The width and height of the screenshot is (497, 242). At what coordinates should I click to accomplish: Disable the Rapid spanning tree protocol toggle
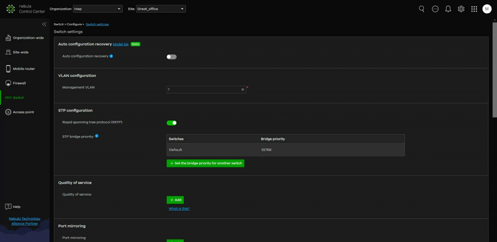point(171,122)
